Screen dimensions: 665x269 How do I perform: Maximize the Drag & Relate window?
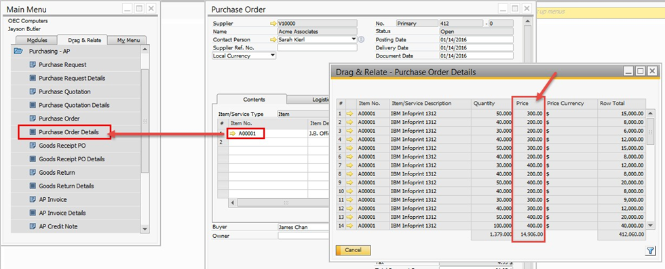click(641, 70)
